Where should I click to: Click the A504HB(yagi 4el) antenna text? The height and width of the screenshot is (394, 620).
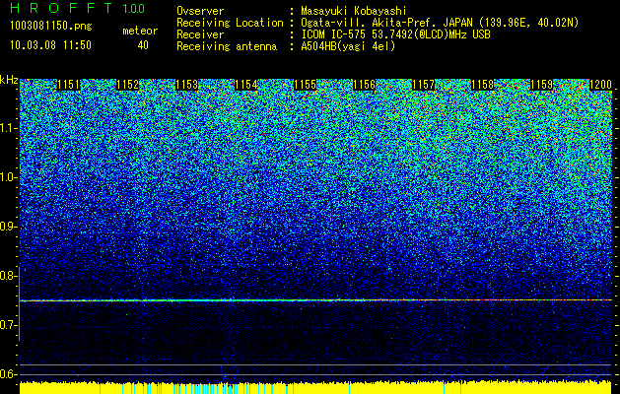348,46
